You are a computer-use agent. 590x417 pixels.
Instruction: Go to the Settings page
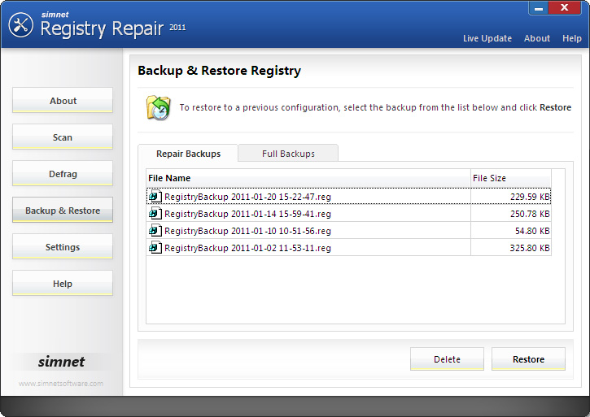click(x=63, y=247)
